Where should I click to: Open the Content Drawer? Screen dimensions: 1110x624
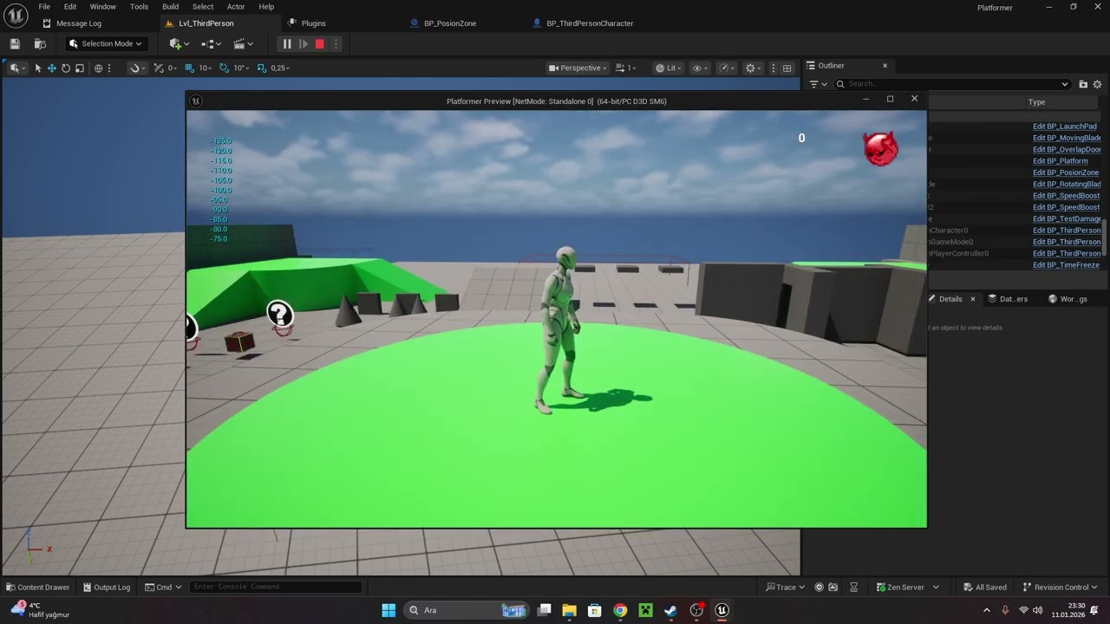pyautogui.click(x=37, y=587)
